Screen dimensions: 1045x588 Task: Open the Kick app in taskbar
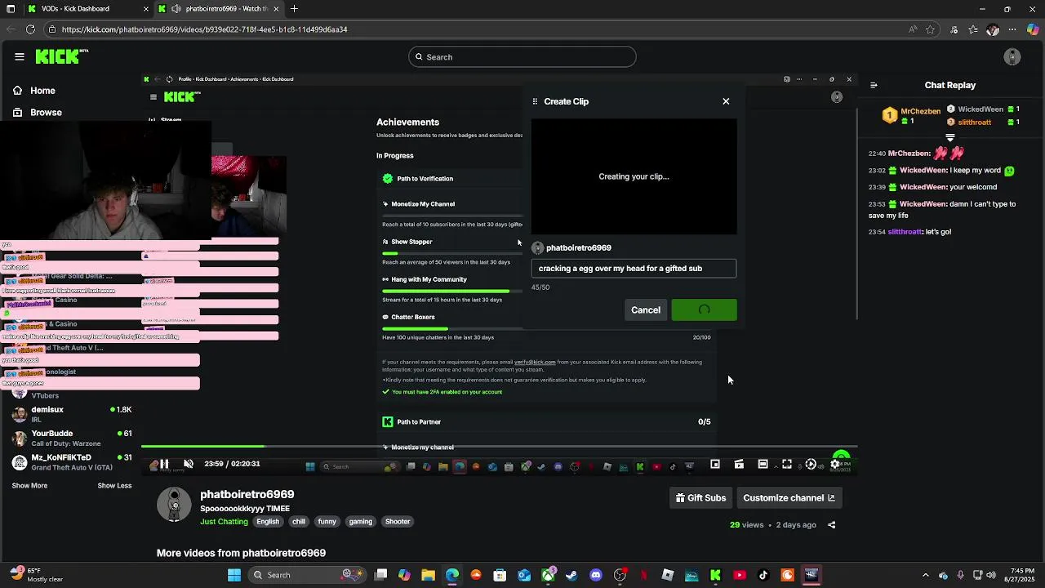715,575
